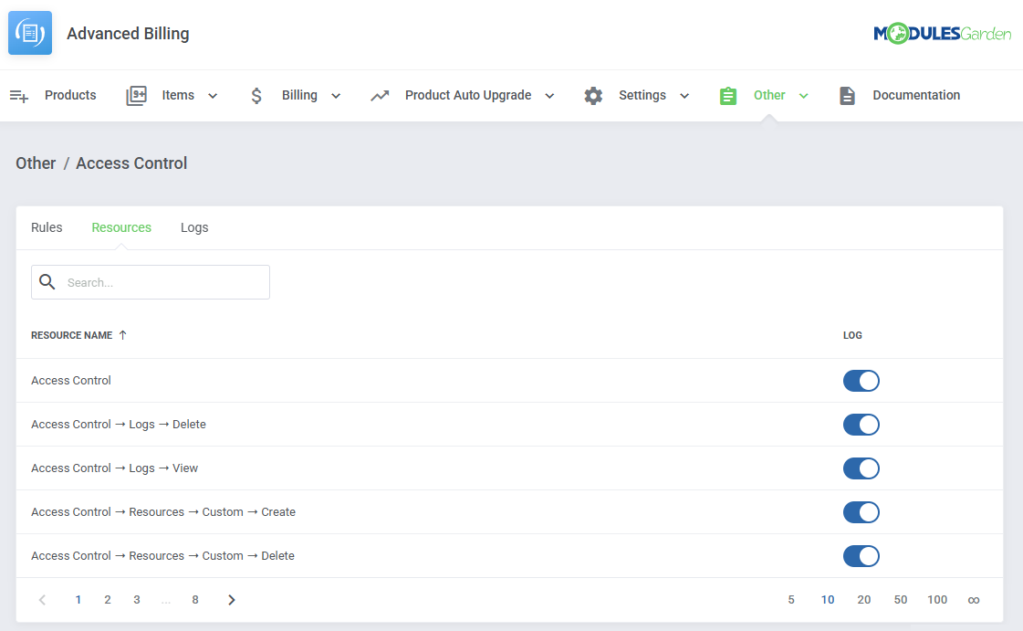Select the 'Access Control' resource row text
The image size is (1023, 631).
(71, 381)
